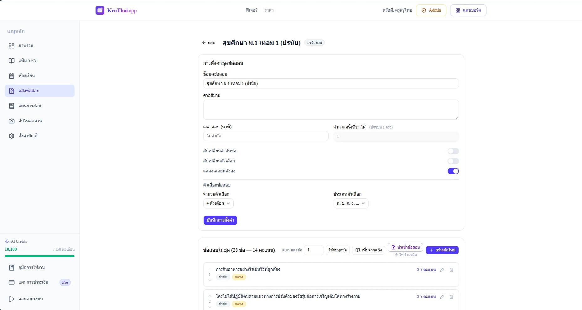The image size is (582, 310).
Task: Click the manual book icon beside คู่มือการใช้งาน
Action: 12,268
